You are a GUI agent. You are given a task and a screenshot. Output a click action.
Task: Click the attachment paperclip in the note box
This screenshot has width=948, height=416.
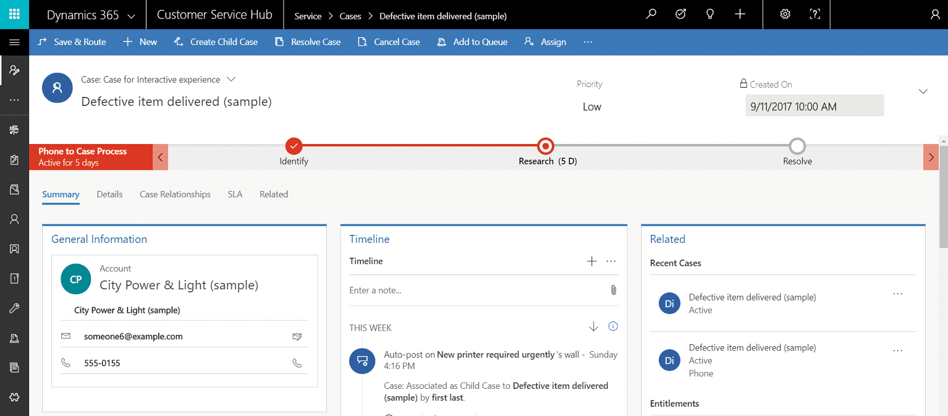click(x=613, y=290)
